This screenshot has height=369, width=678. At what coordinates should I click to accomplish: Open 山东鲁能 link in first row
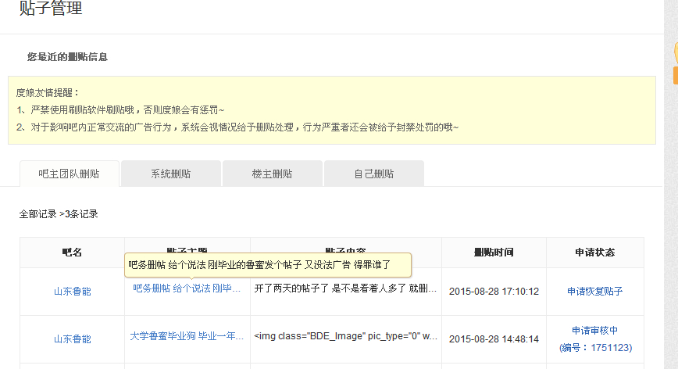tap(72, 292)
